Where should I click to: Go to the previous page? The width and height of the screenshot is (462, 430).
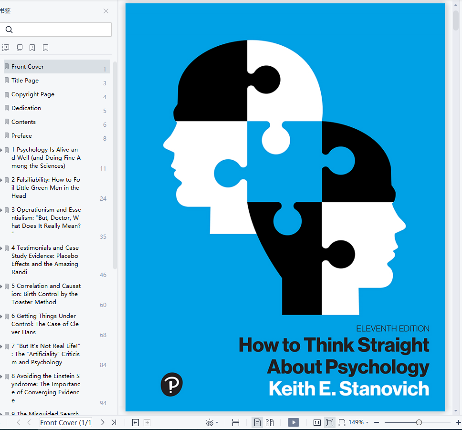coord(29,423)
